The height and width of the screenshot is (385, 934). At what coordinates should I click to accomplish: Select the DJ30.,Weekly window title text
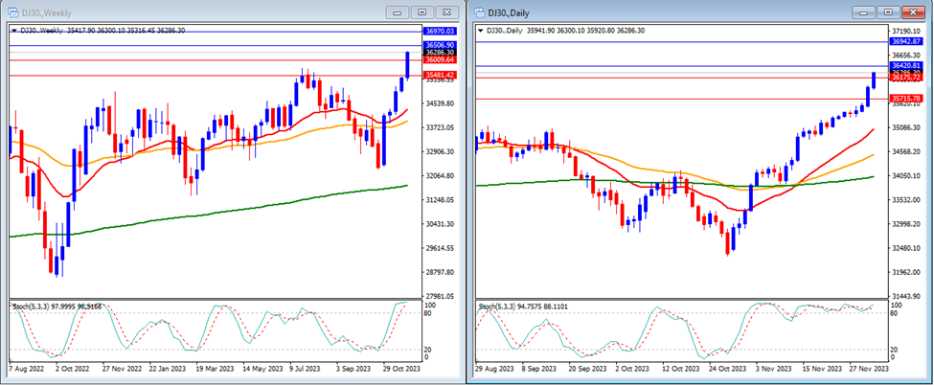click(45, 12)
